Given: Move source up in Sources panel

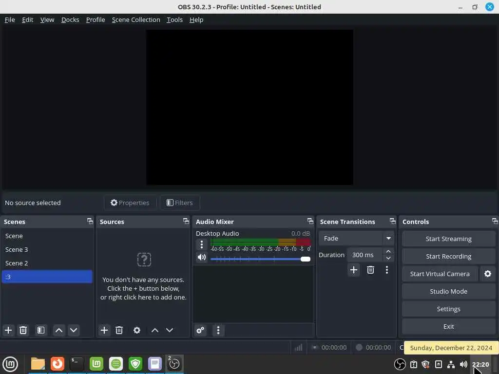Looking at the screenshot, I should [x=154, y=330].
